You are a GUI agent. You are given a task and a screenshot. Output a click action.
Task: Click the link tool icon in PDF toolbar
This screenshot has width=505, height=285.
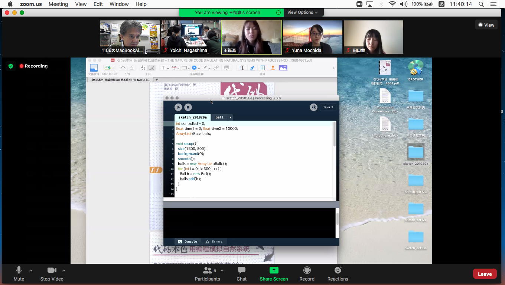[x=216, y=68]
